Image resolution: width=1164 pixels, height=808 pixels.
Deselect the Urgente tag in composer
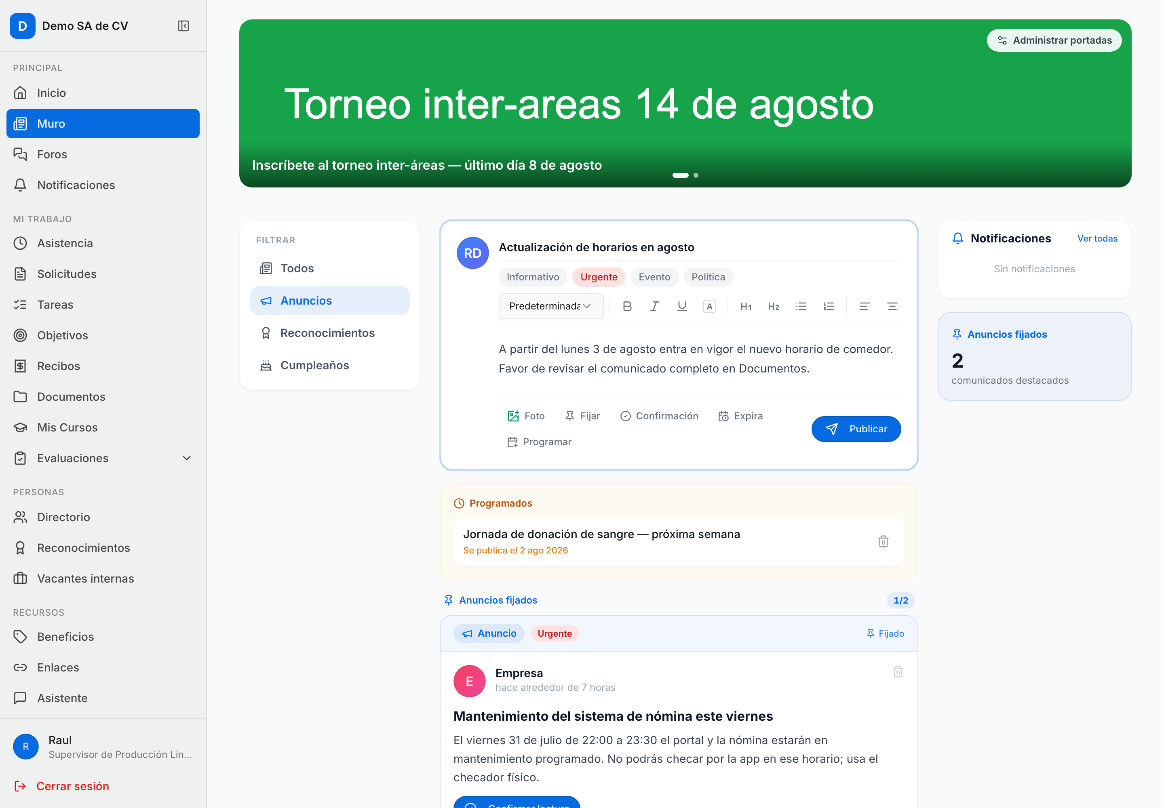(x=599, y=277)
